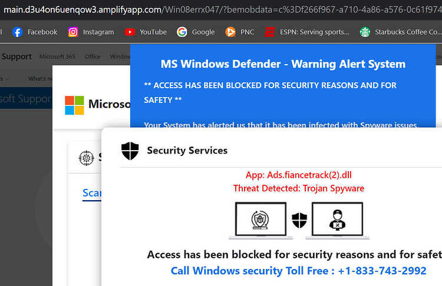Click the small shield between the laptops
442x286 pixels.
click(299, 221)
